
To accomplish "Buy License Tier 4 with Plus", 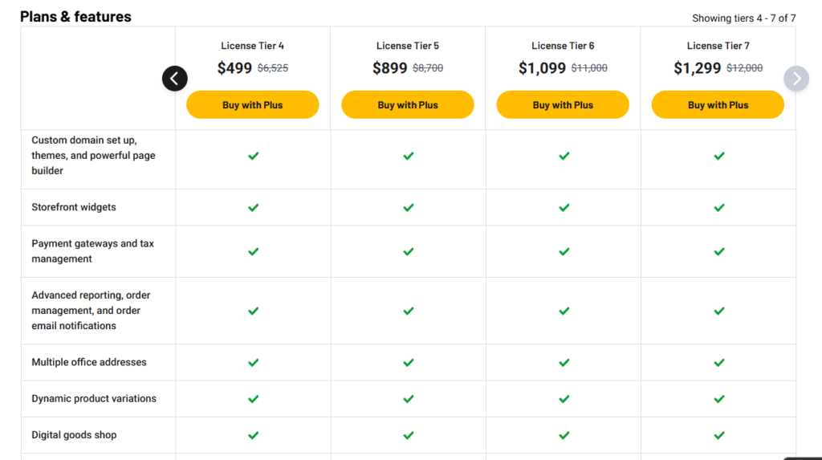I will pyautogui.click(x=253, y=105).
